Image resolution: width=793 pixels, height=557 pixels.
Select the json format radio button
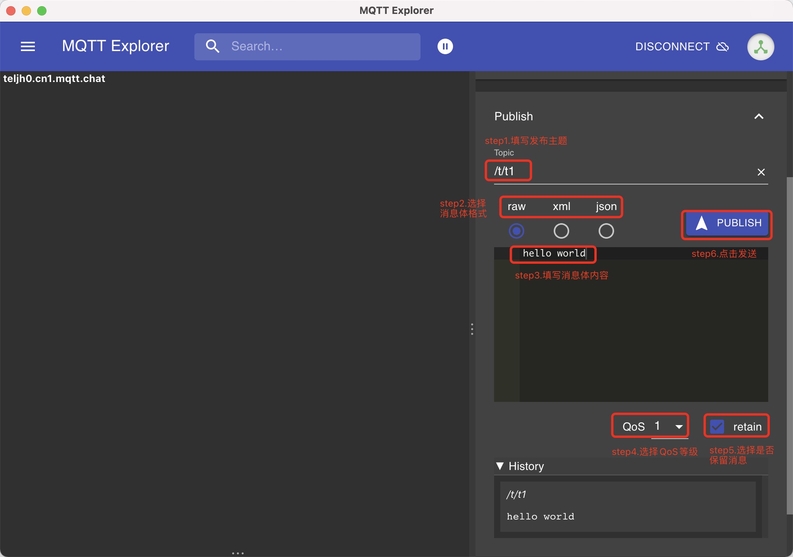pyautogui.click(x=606, y=231)
